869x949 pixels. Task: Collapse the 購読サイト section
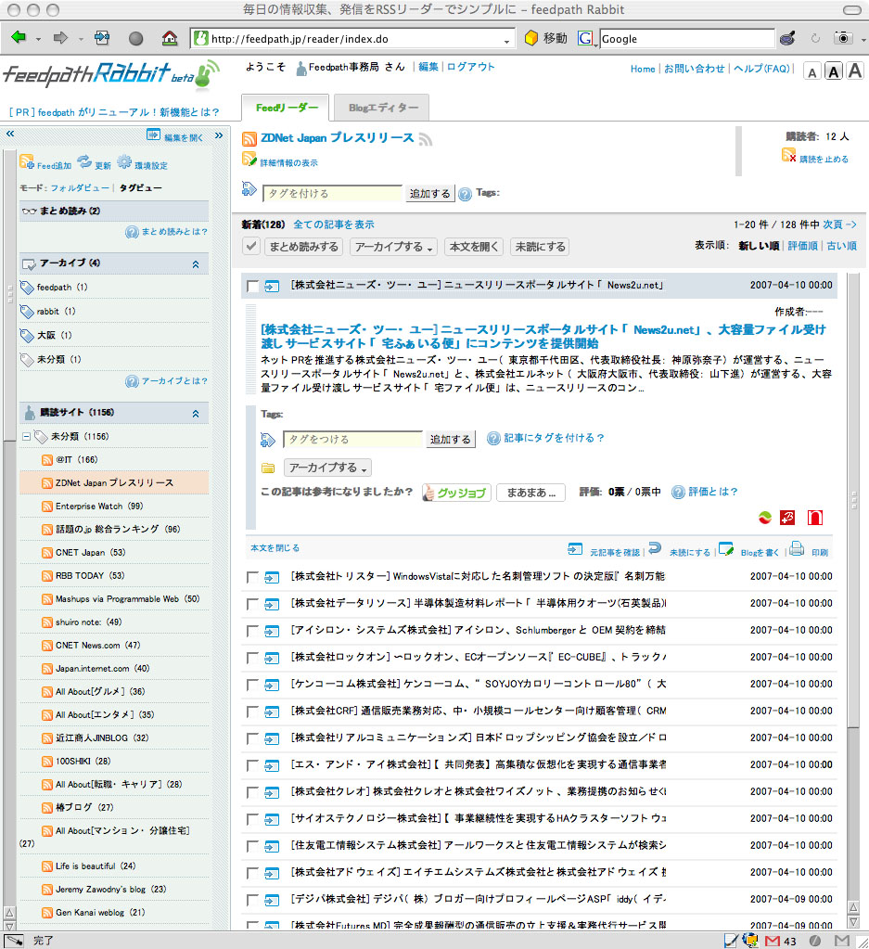[x=195, y=413]
